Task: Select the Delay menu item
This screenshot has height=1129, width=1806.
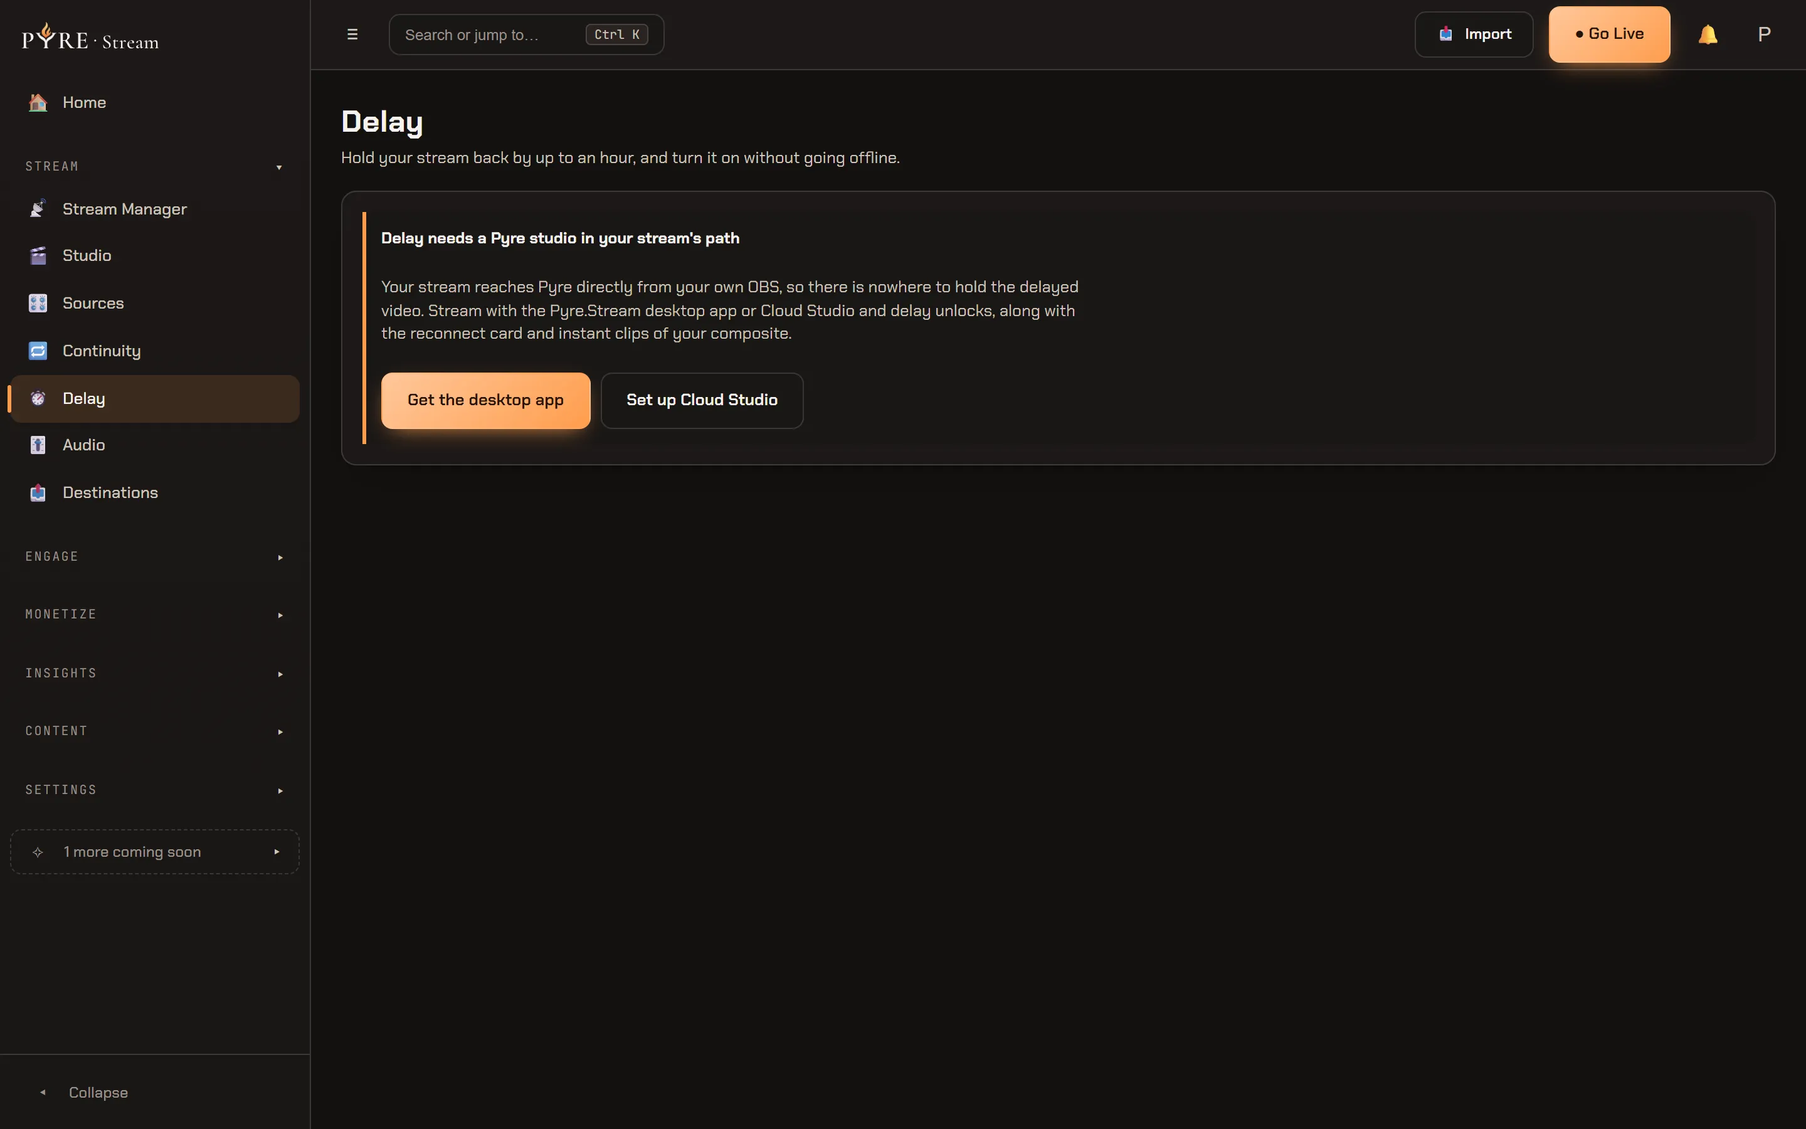Action: point(154,399)
